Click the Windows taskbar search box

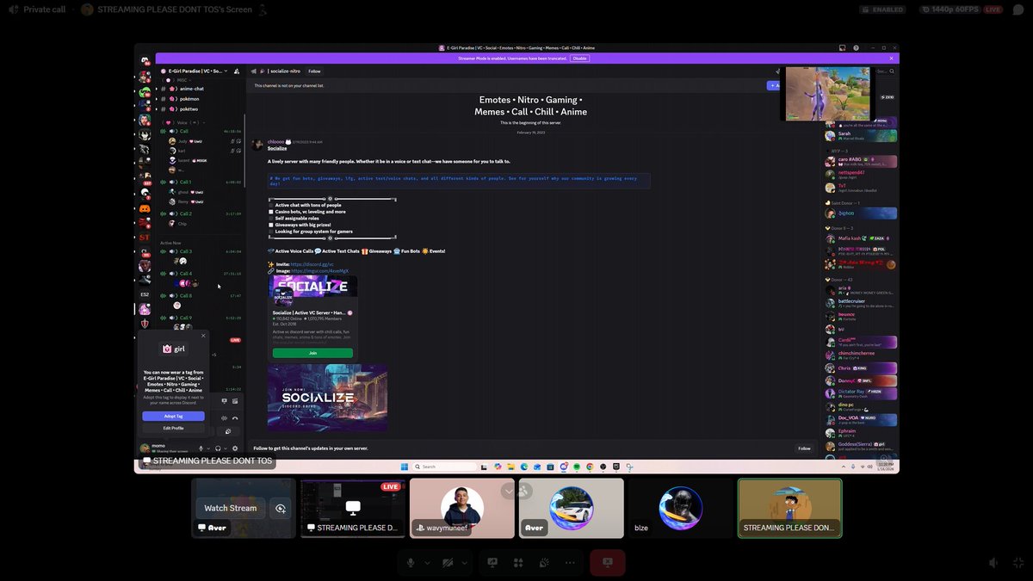point(441,467)
